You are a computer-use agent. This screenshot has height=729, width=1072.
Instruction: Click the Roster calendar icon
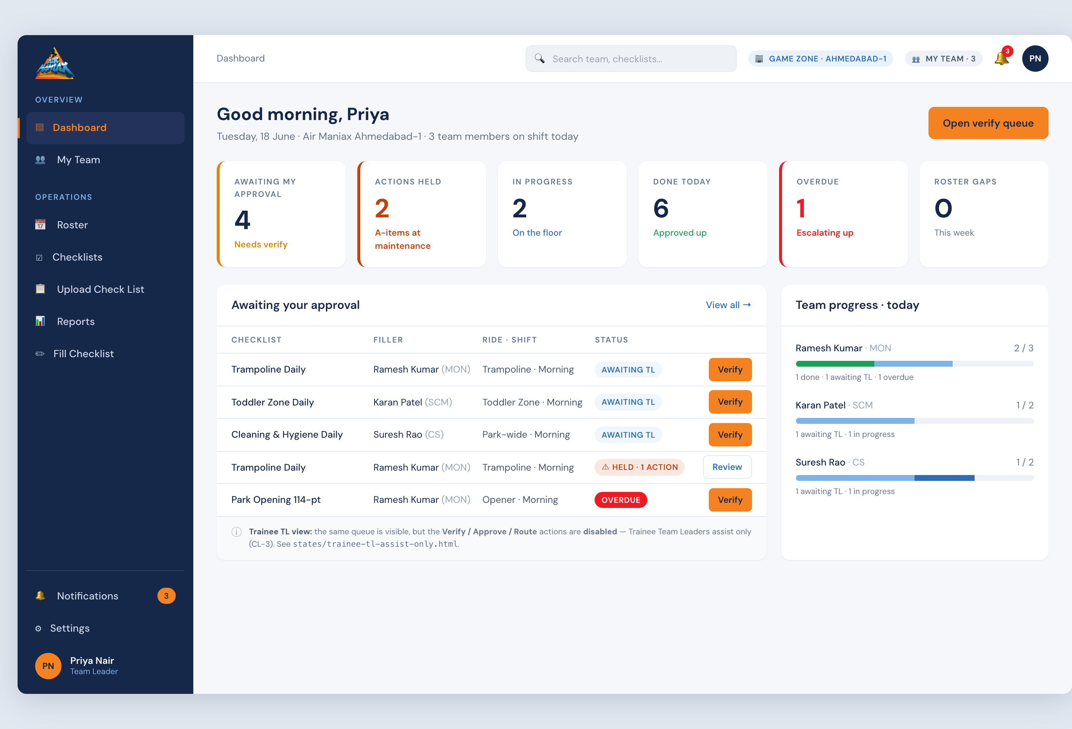click(41, 225)
